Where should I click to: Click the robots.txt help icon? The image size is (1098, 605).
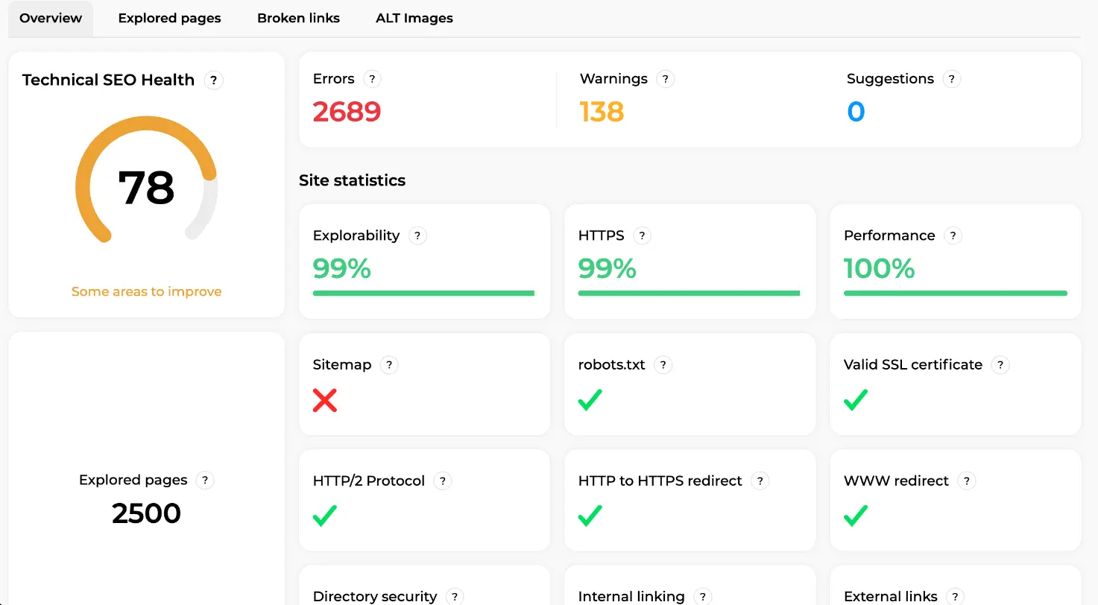[x=663, y=365]
